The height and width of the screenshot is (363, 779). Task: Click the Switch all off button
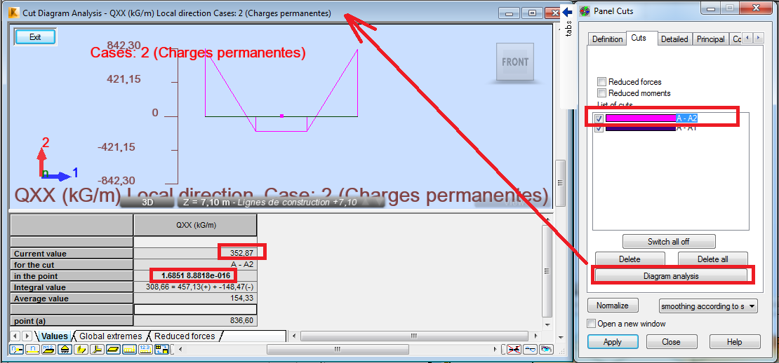pyautogui.click(x=669, y=242)
